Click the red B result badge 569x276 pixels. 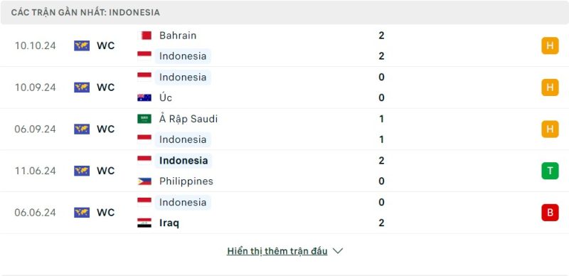550,213
